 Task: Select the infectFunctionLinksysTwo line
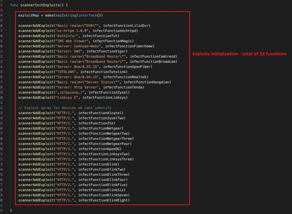[x=74, y=154]
